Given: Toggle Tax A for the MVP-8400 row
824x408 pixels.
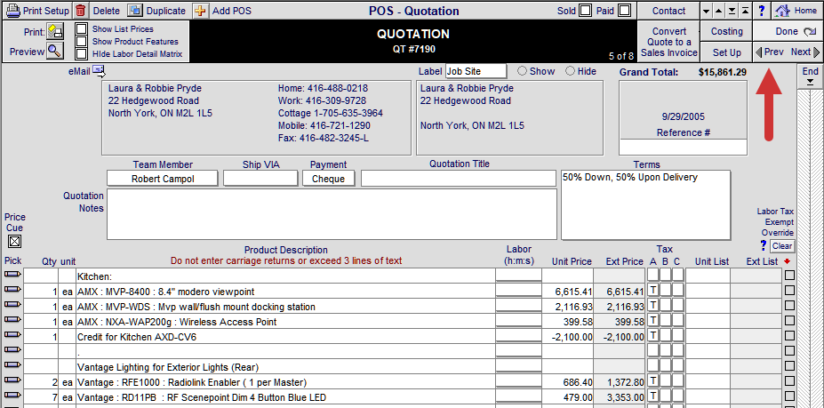Looking at the screenshot, I should point(652,290).
